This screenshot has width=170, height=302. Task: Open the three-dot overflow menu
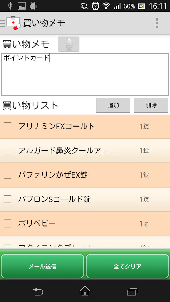coord(157,23)
